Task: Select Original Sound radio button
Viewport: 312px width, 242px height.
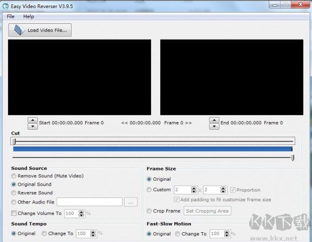Action: 14,184
